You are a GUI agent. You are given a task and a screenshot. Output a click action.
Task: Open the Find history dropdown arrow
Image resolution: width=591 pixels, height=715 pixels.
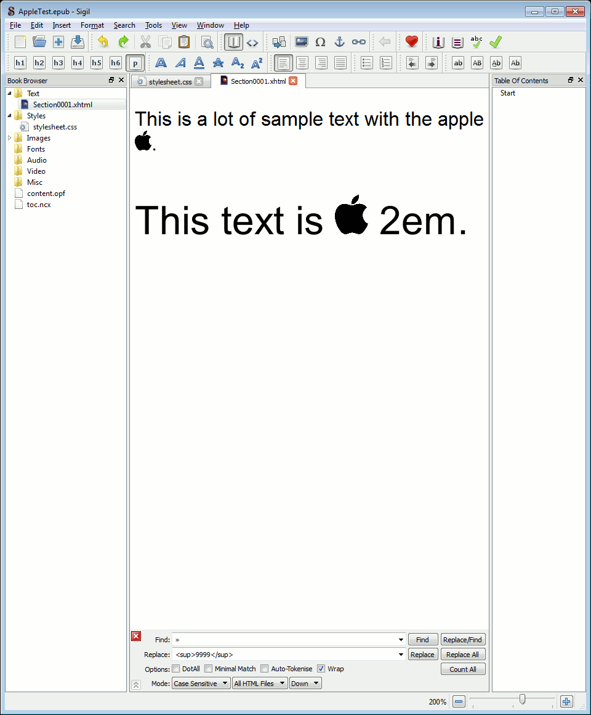pyautogui.click(x=401, y=640)
